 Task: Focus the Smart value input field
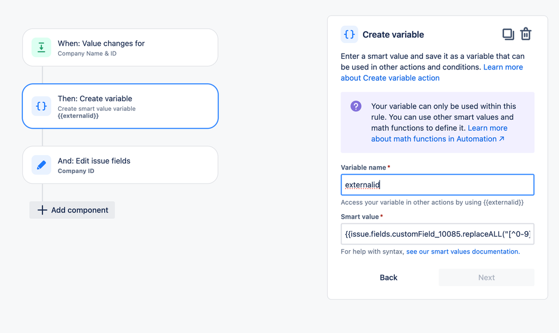click(x=437, y=234)
